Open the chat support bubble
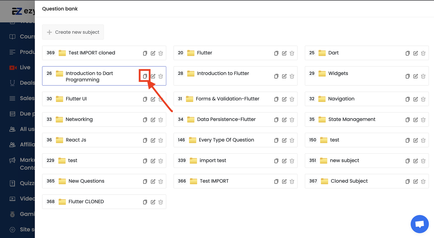Screen dimensions: 434x238 (x=419, y=224)
